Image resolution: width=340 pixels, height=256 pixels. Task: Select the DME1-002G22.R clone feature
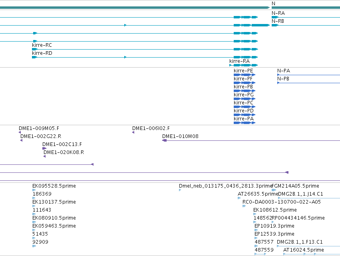(21, 140)
